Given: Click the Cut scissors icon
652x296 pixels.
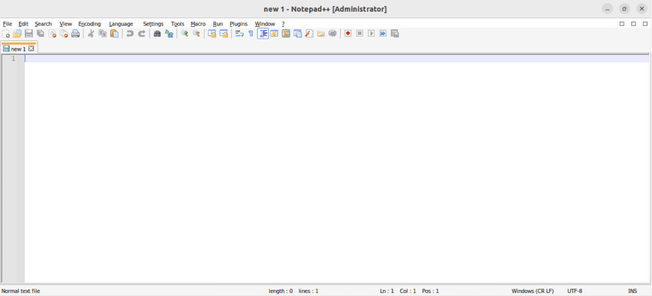Looking at the screenshot, I should [90, 34].
